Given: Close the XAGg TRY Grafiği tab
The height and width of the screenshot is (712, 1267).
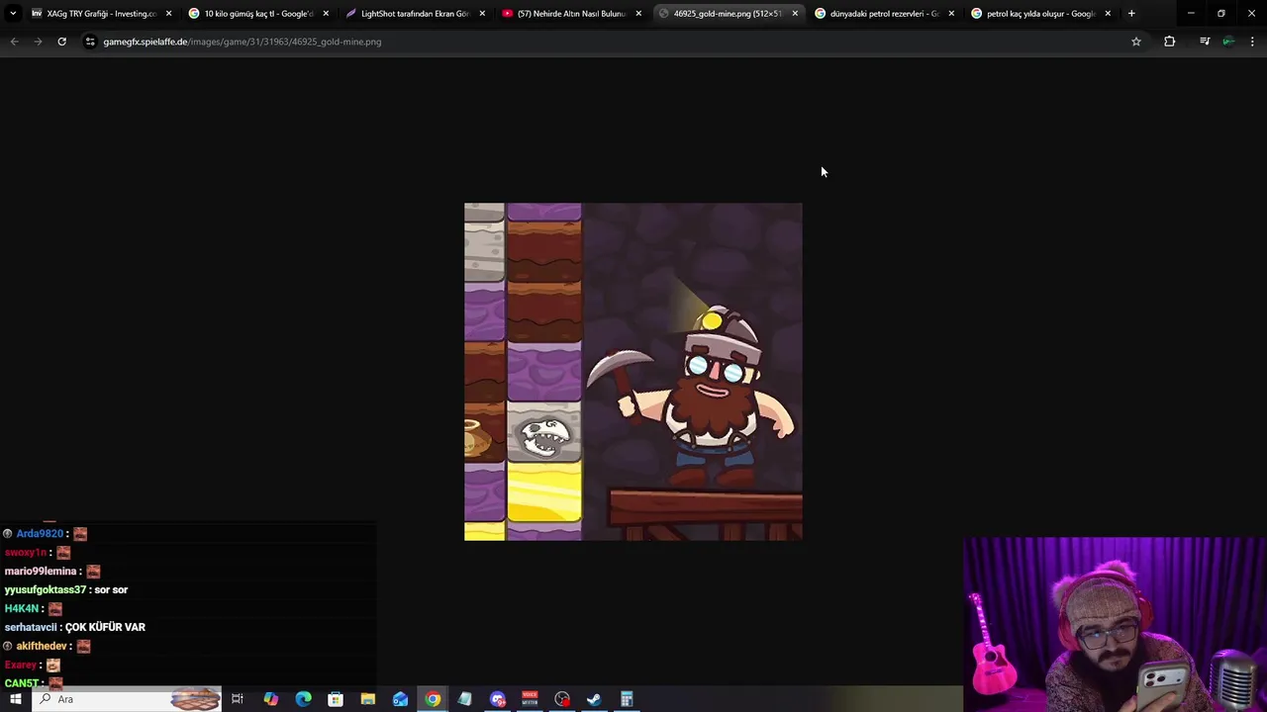Looking at the screenshot, I should coord(169,14).
